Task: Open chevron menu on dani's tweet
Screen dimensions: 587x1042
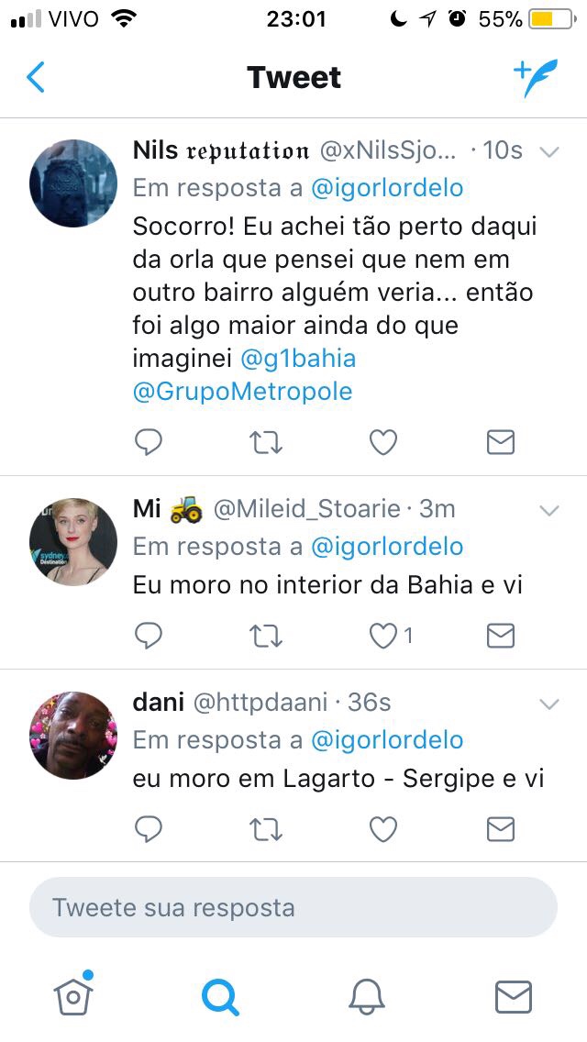Action: (549, 704)
